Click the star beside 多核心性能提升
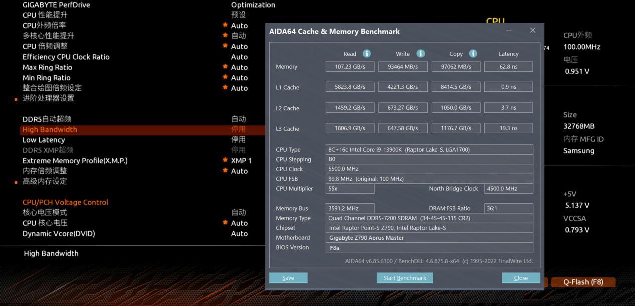 click(226, 36)
